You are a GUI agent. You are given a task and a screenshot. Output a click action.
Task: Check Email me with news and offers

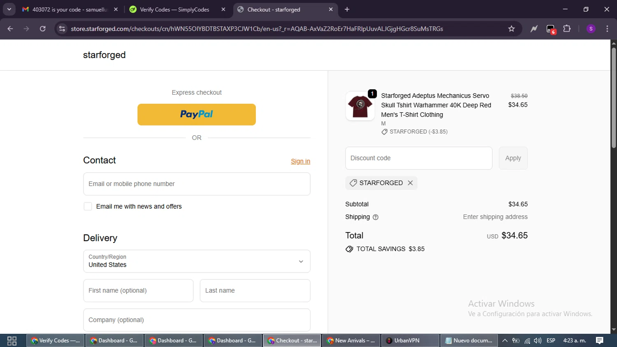tap(88, 206)
